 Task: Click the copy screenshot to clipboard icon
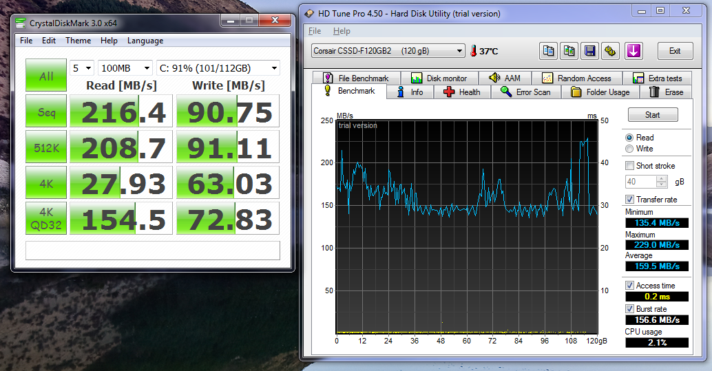click(x=569, y=51)
